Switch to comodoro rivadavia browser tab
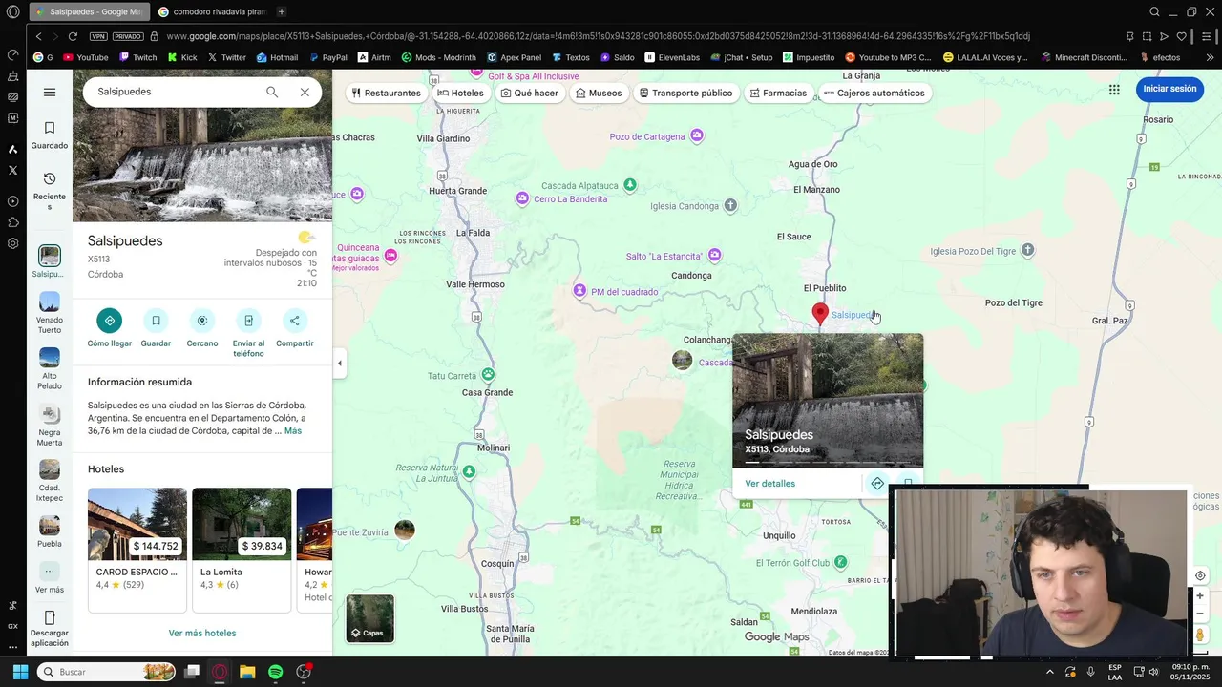1222x687 pixels. (x=212, y=11)
